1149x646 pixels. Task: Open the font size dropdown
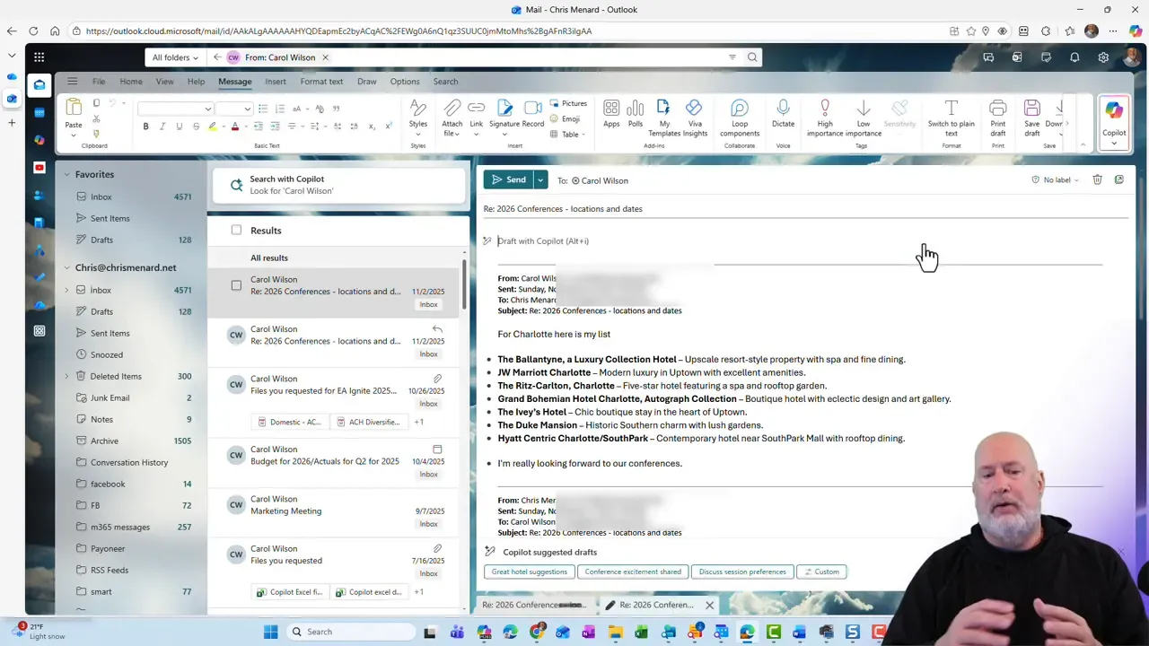coord(236,109)
